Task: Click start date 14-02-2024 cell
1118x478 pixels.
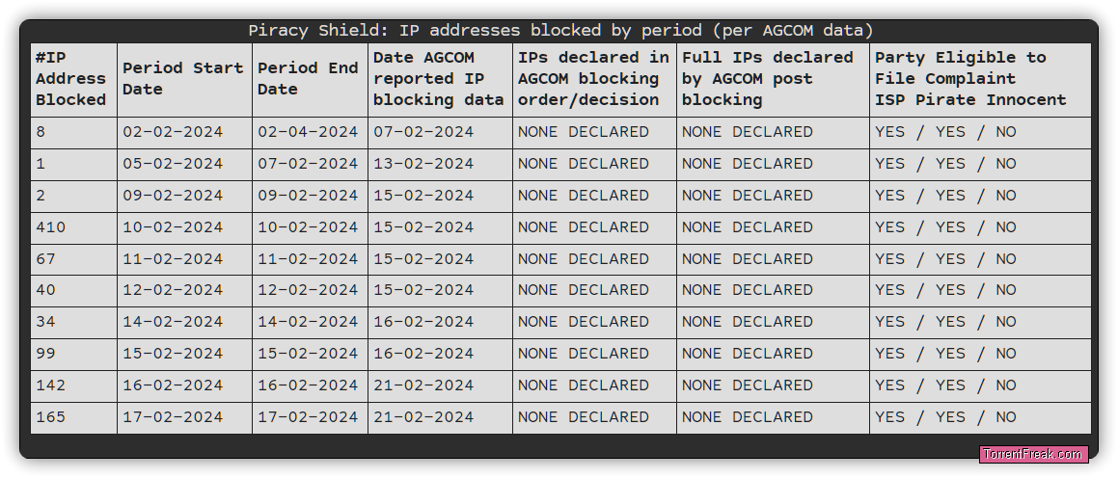Action: [x=184, y=322]
